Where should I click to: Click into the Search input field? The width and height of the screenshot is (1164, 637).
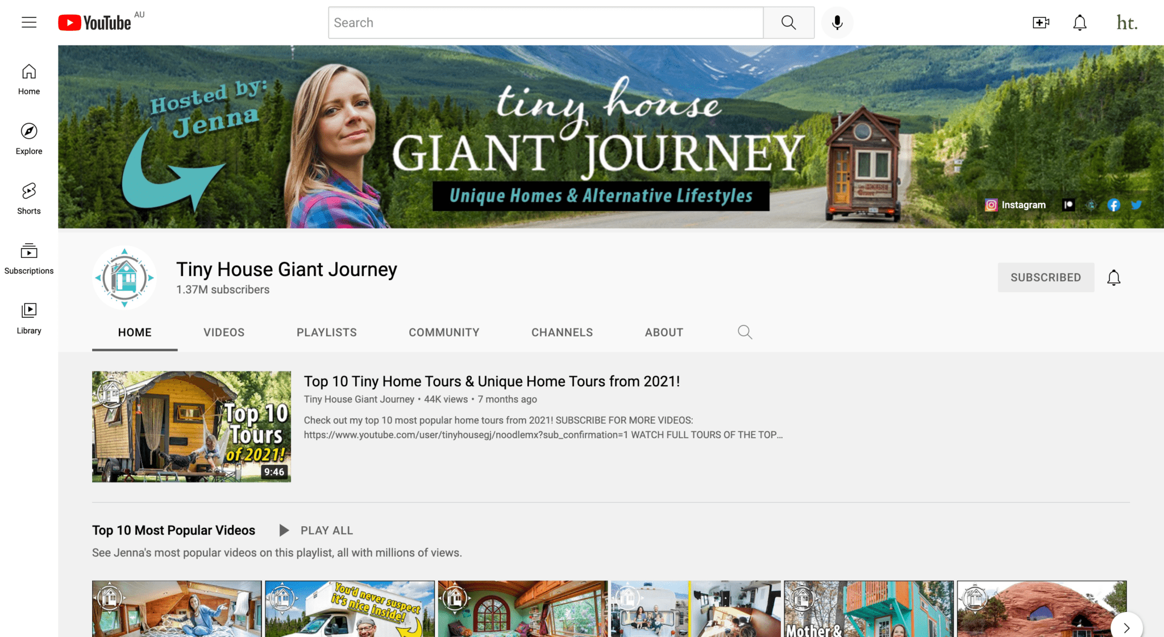tap(546, 23)
